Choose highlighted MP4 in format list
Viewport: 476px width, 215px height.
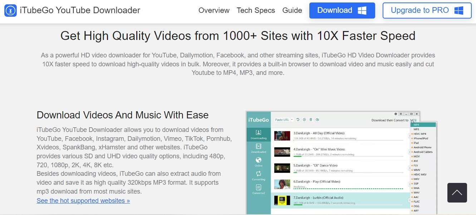click(423, 125)
